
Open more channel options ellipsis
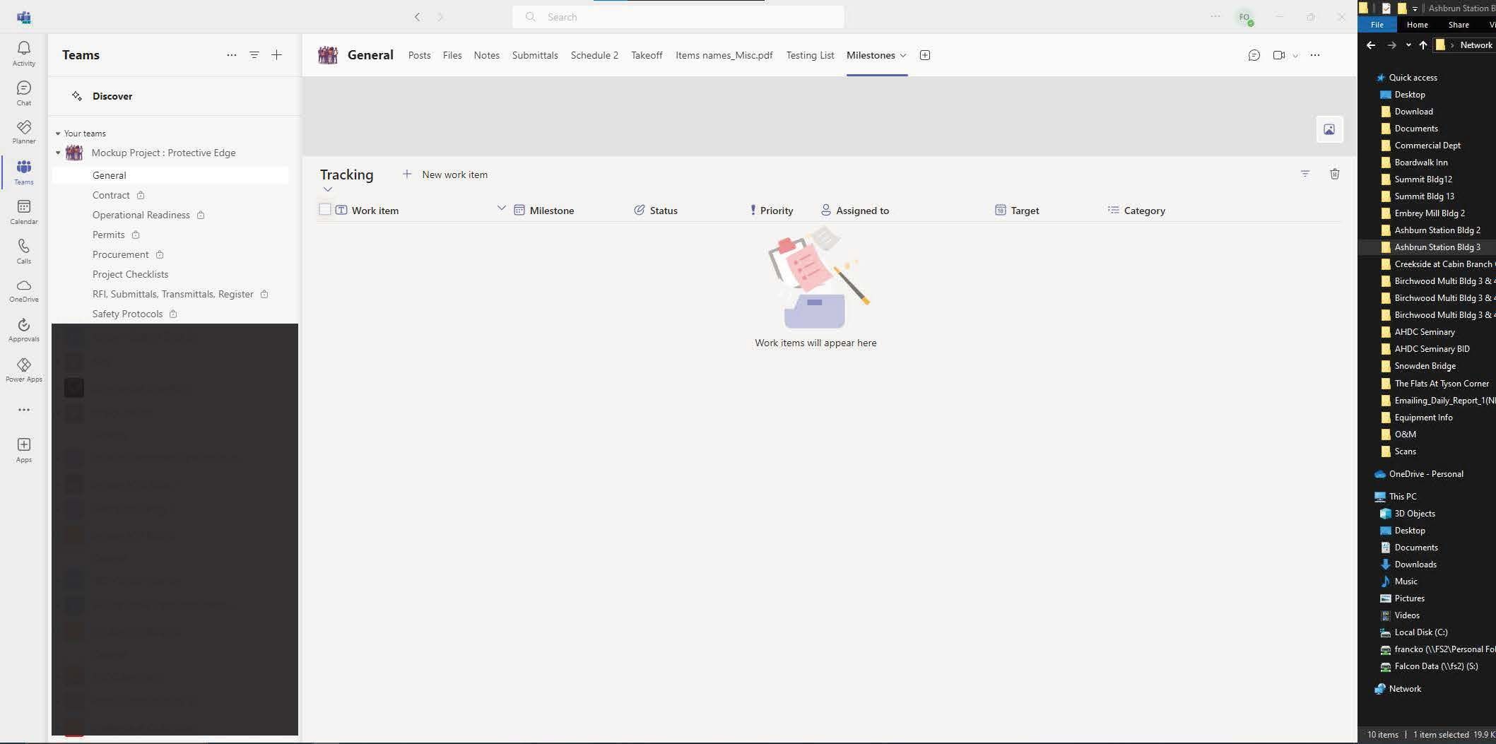[x=1315, y=55]
